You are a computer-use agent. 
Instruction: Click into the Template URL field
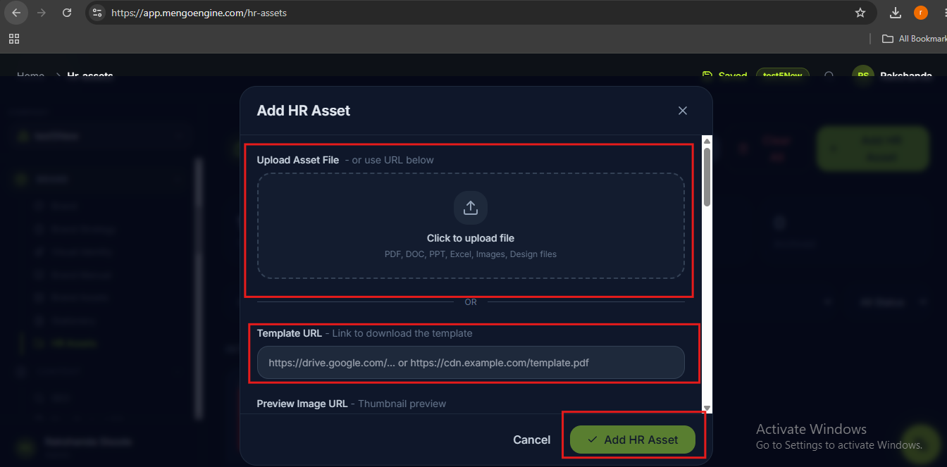click(471, 363)
